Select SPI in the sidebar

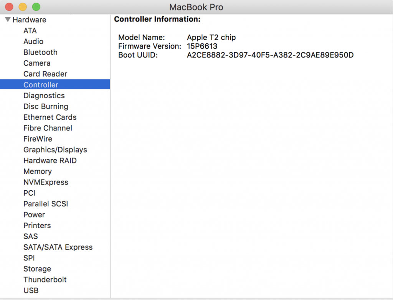(29, 258)
